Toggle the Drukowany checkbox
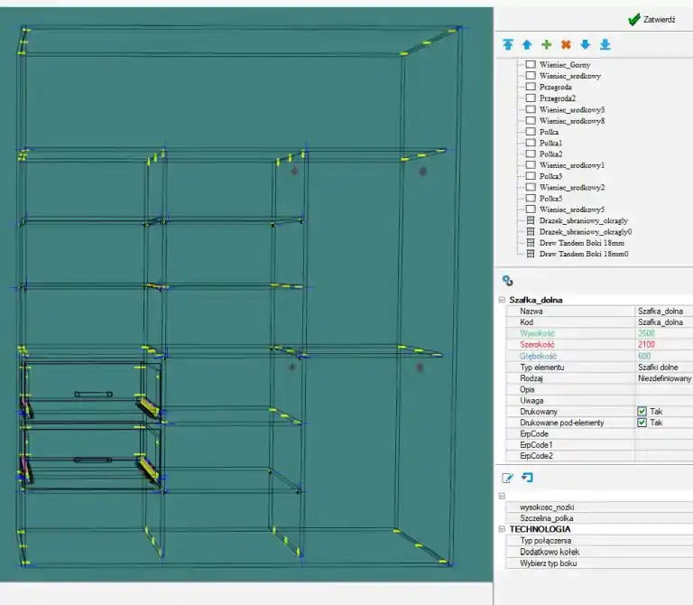 (642, 411)
